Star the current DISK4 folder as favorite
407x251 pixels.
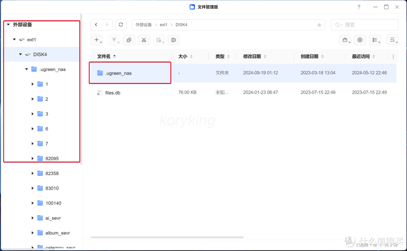(x=318, y=24)
